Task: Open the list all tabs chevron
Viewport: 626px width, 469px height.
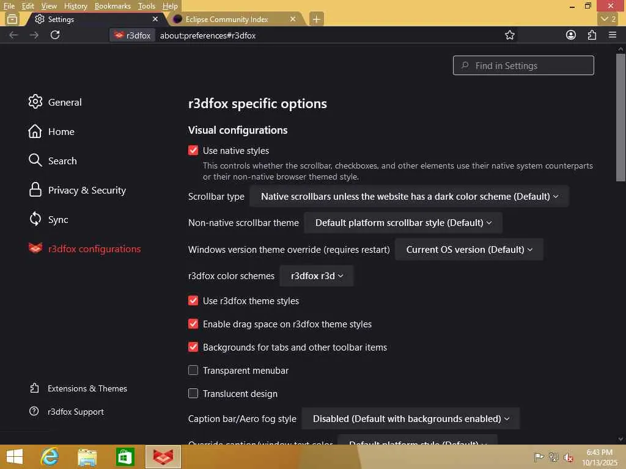Action: (608, 19)
